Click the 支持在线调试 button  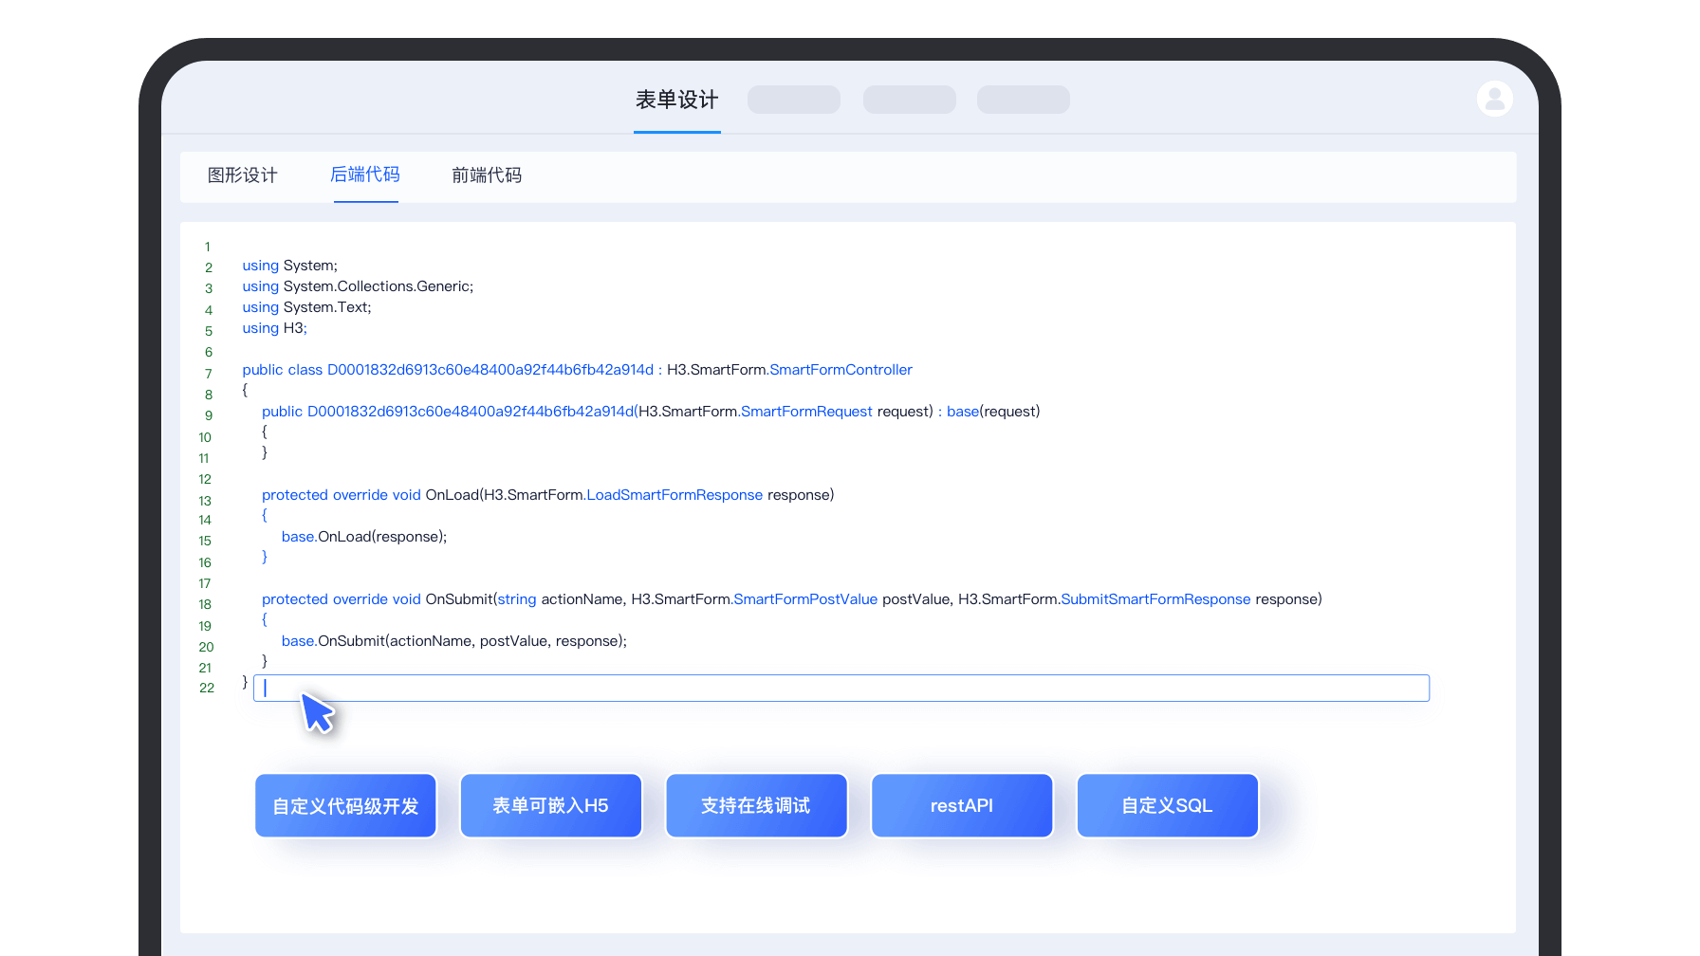click(x=756, y=806)
